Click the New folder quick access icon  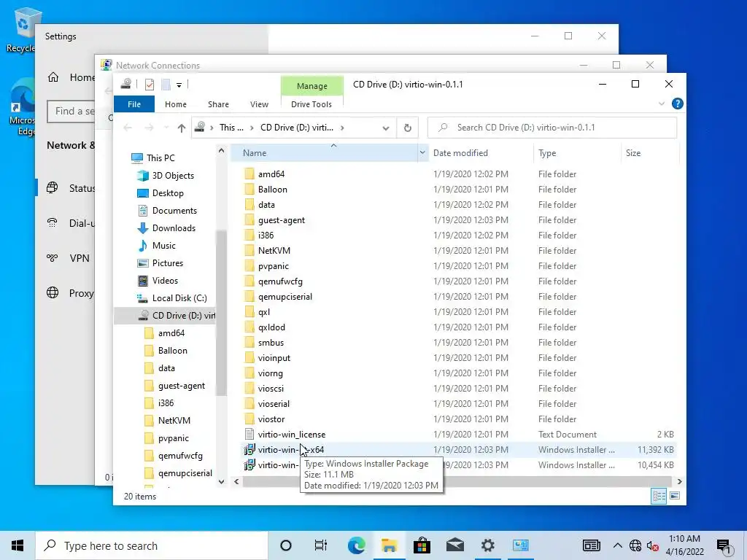point(166,85)
